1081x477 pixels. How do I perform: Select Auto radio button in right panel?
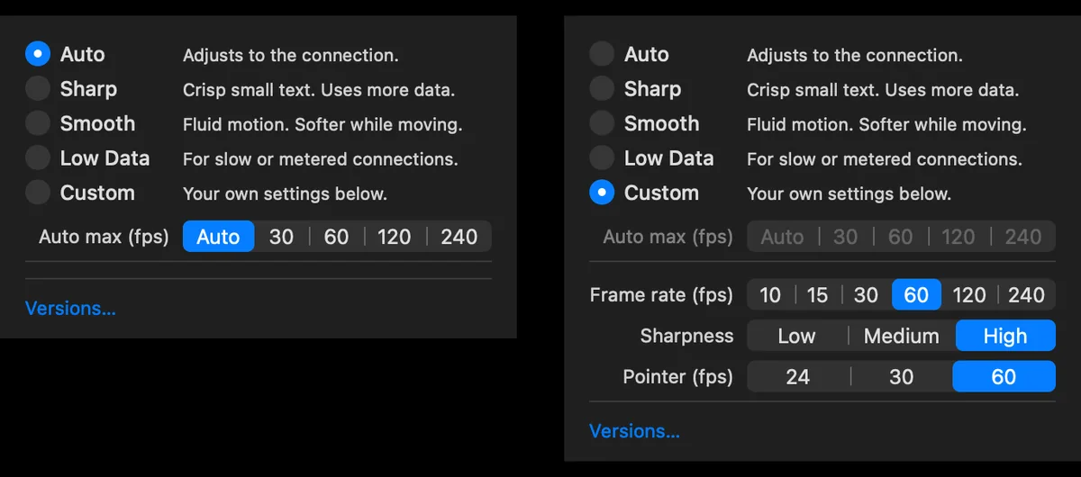602,54
